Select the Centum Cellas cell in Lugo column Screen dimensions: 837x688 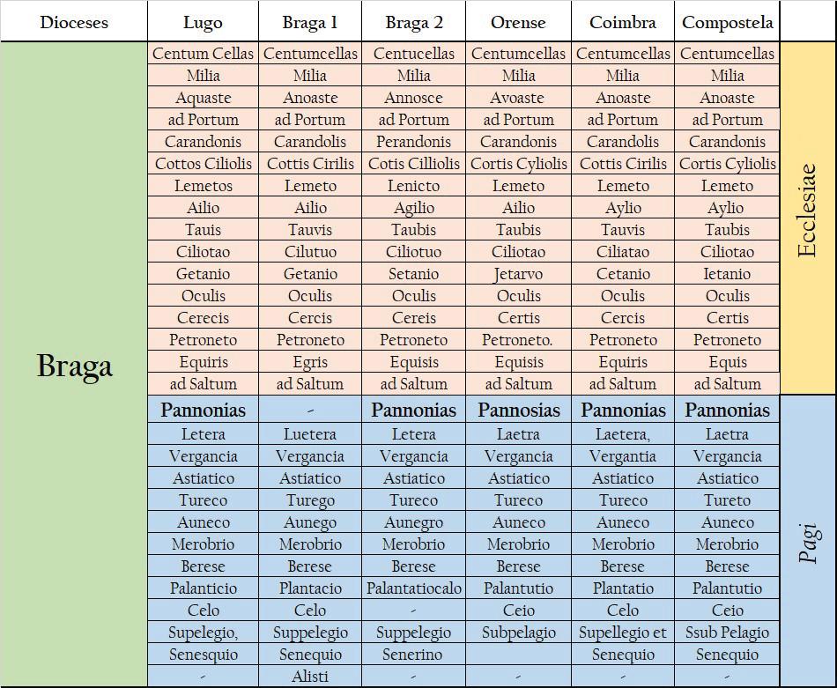tap(203, 54)
